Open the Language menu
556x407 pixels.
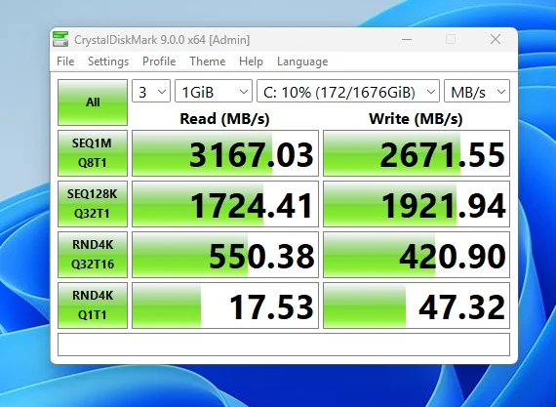(x=302, y=61)
